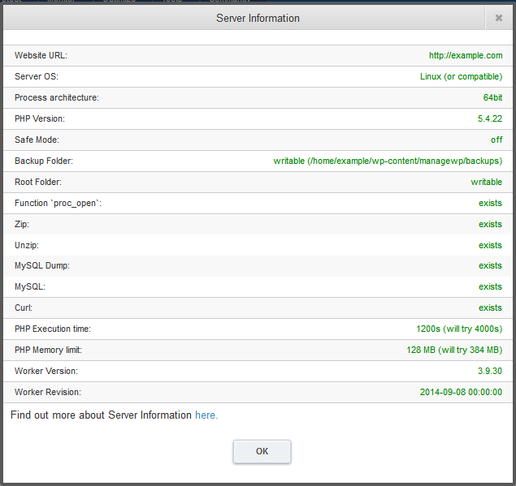Click the Safe Mode 'off' value
The image size is (516, 486).
pyautogui.click(x=496, y=140)
